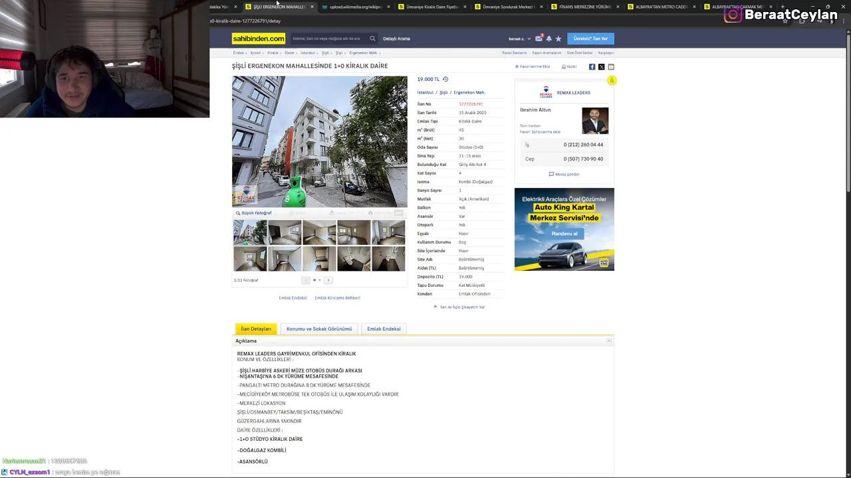Screen dimensions: 851x478
Task: Share the listing on X
Action: click(x=601, y=66)
